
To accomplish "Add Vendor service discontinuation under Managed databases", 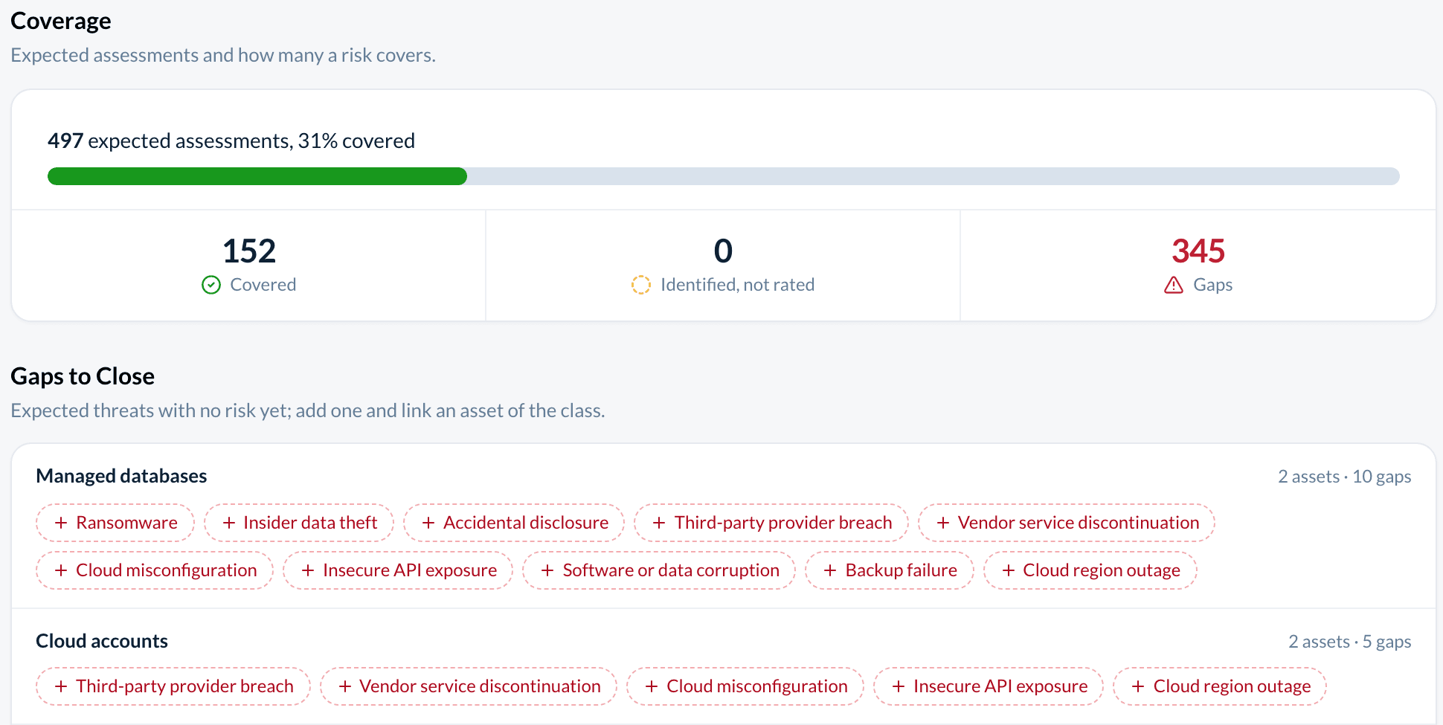I will 1067,523.
